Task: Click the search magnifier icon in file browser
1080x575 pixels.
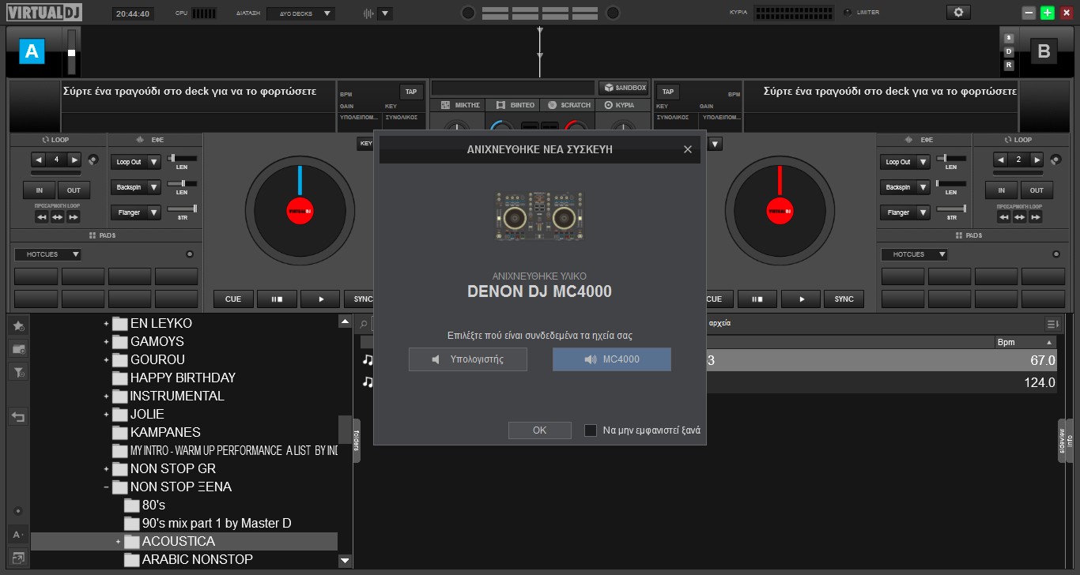Action: tap(363, 324)
